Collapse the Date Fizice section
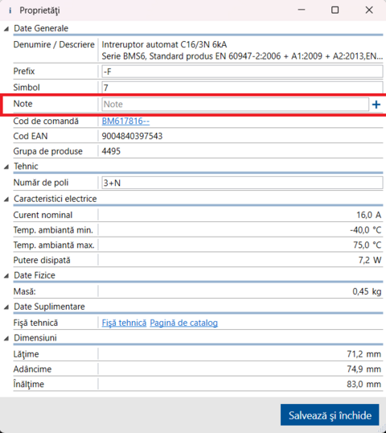The width and height of the screenshot is (386, 433). pyautogui.click(x=6, y=275)
